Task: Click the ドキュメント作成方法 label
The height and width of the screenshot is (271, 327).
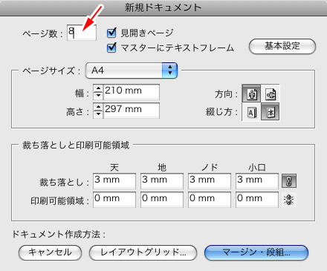Action: tap(59, 234)
